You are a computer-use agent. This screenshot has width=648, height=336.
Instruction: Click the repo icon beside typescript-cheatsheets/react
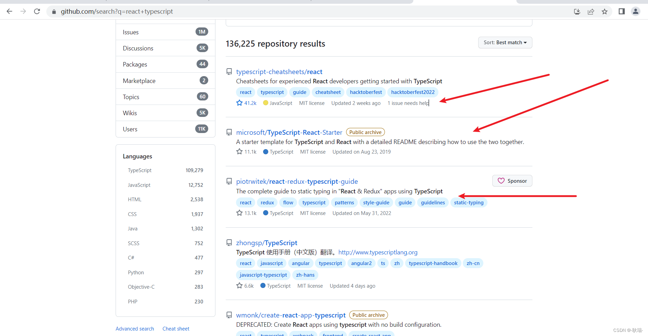229,72
